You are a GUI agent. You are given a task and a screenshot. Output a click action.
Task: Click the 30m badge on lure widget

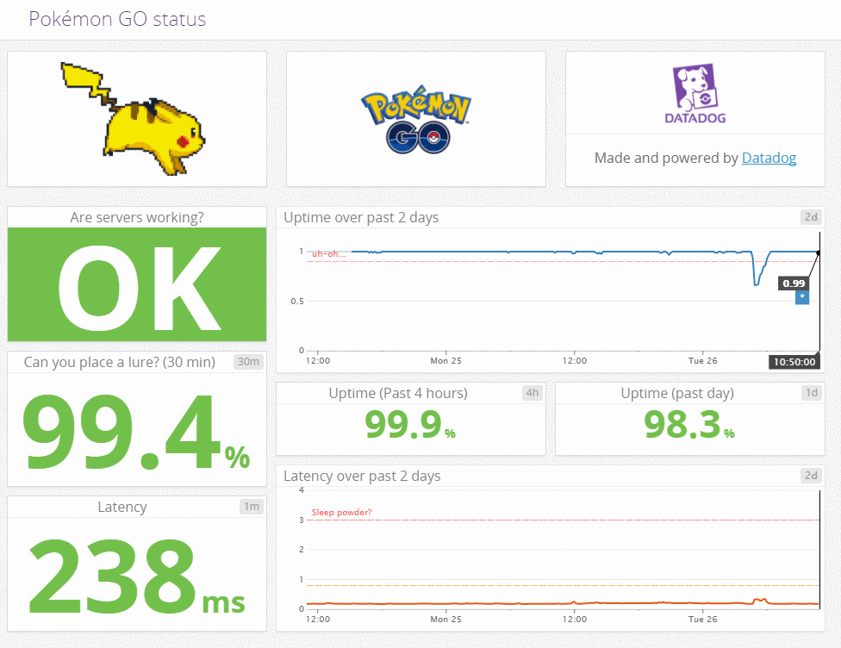coord(248,362)
